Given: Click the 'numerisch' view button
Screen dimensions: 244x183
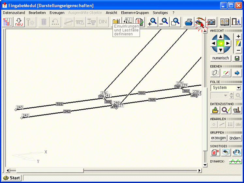Looking at the screenshot, I should (221, 58).
